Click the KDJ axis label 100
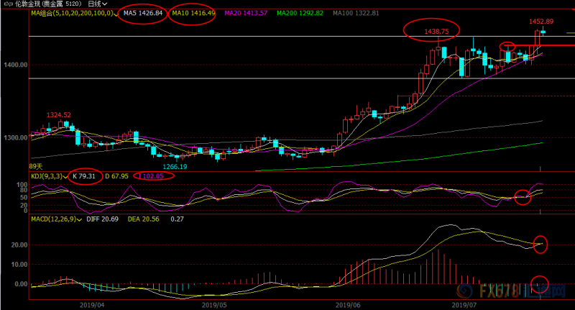 point(22,185)
